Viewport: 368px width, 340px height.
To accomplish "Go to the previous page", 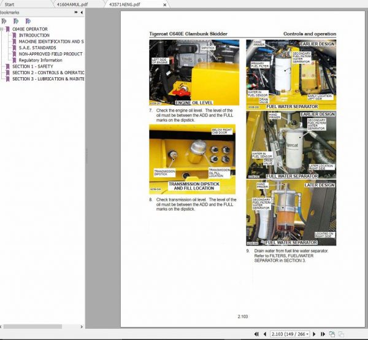I will 265,334.
